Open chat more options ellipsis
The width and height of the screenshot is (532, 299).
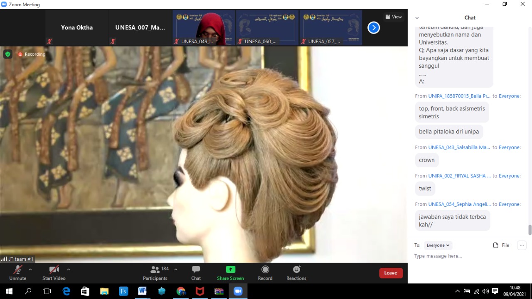click(x=522, y=245)
